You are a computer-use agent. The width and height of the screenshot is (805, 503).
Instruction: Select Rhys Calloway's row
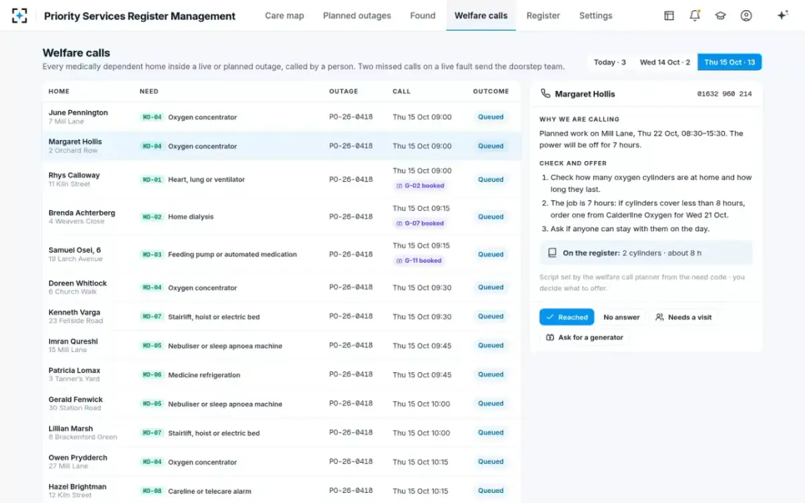(282, 179)
